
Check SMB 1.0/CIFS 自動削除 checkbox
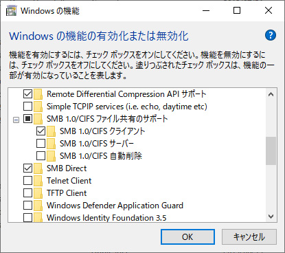coord(41,156)
